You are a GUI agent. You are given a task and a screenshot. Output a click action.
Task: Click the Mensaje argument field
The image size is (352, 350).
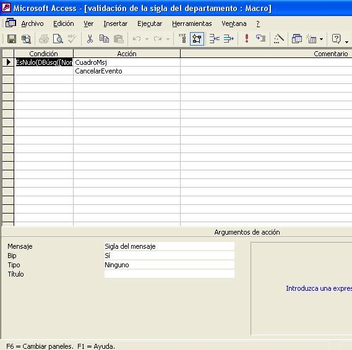click(170, 246)
